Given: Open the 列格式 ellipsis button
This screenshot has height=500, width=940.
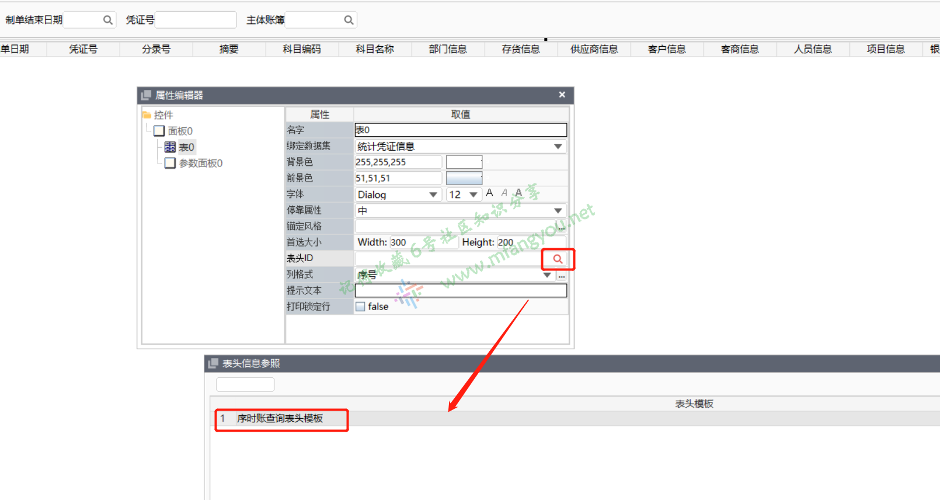Looking at the screenshot, I should click(x=561, y=275).
